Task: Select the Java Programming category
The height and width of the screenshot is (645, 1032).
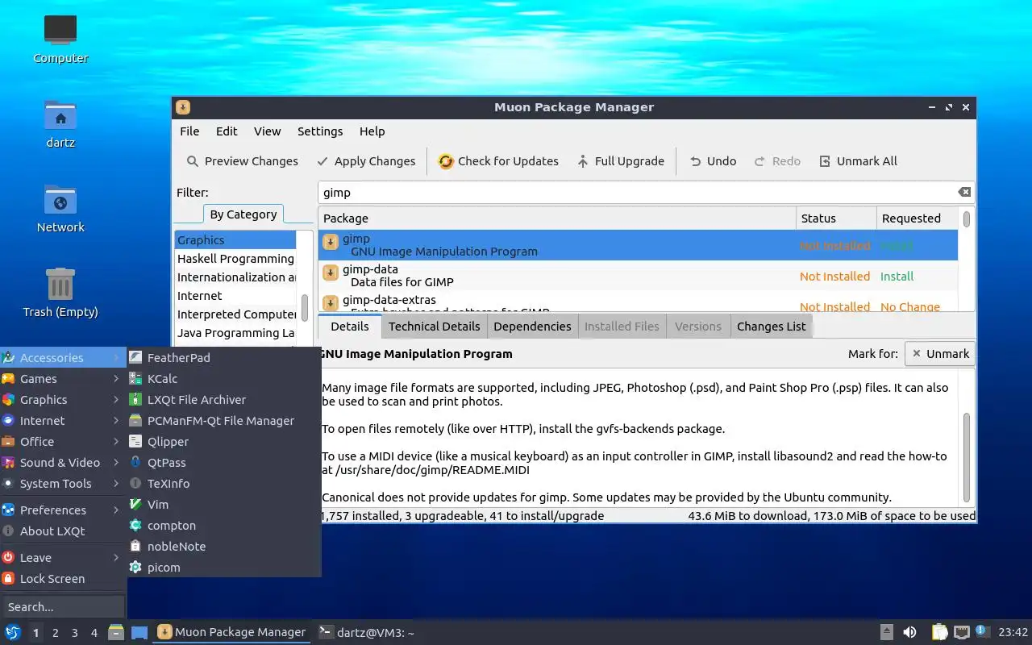Action: point(235,333)
